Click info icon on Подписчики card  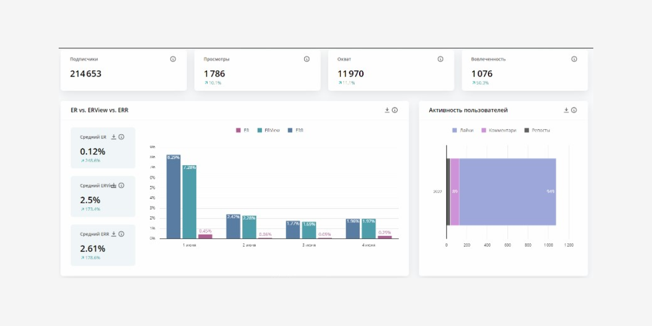(x=173, y=59)
